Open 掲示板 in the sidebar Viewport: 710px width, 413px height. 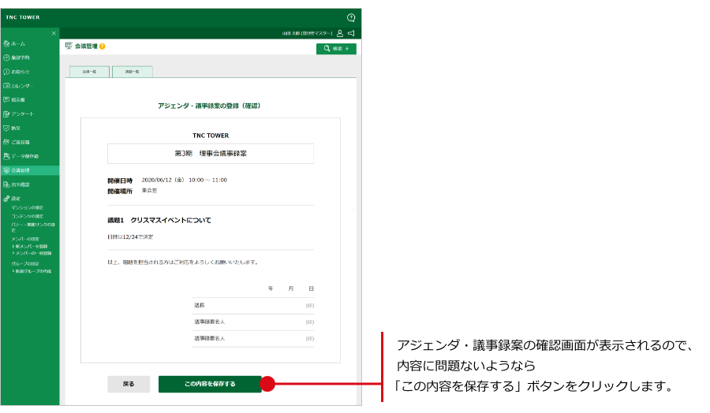coord(18,99)
